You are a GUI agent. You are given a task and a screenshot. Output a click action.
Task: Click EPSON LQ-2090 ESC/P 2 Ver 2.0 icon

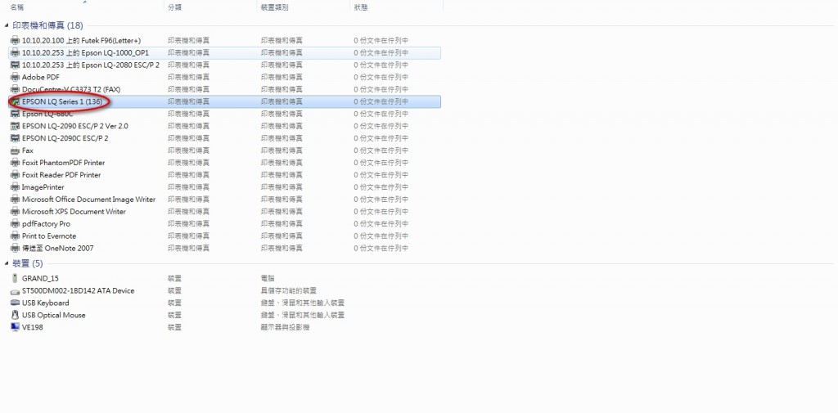tap(15, 126)
